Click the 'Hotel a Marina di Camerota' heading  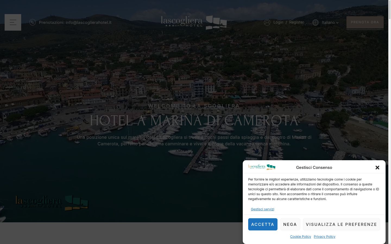[194, 121]
